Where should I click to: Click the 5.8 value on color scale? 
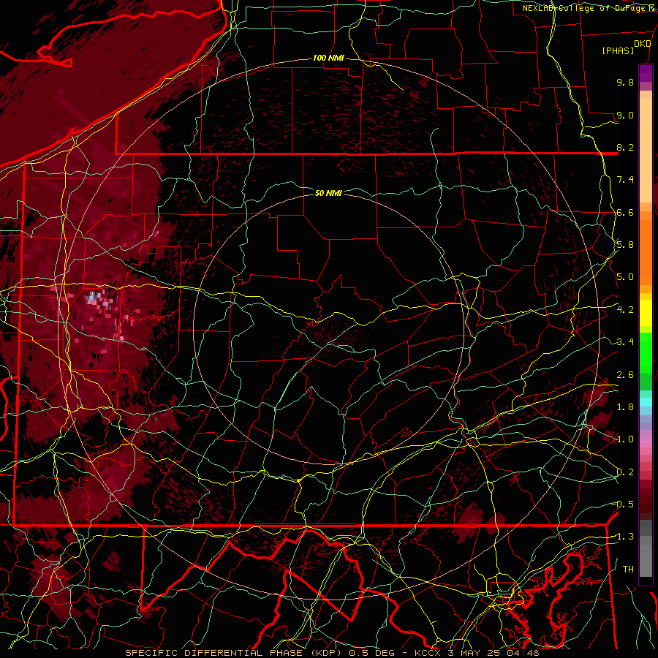click(625, 245)
